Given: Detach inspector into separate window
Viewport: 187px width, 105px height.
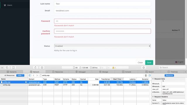Looking at the screenshot, I should (x=7, y=68).
